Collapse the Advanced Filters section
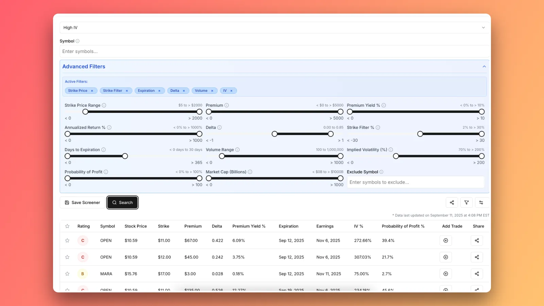The height and width of the screenshot is (306, 544). coord(484,67)
